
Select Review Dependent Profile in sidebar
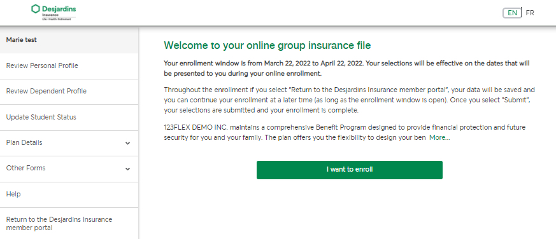69,92
